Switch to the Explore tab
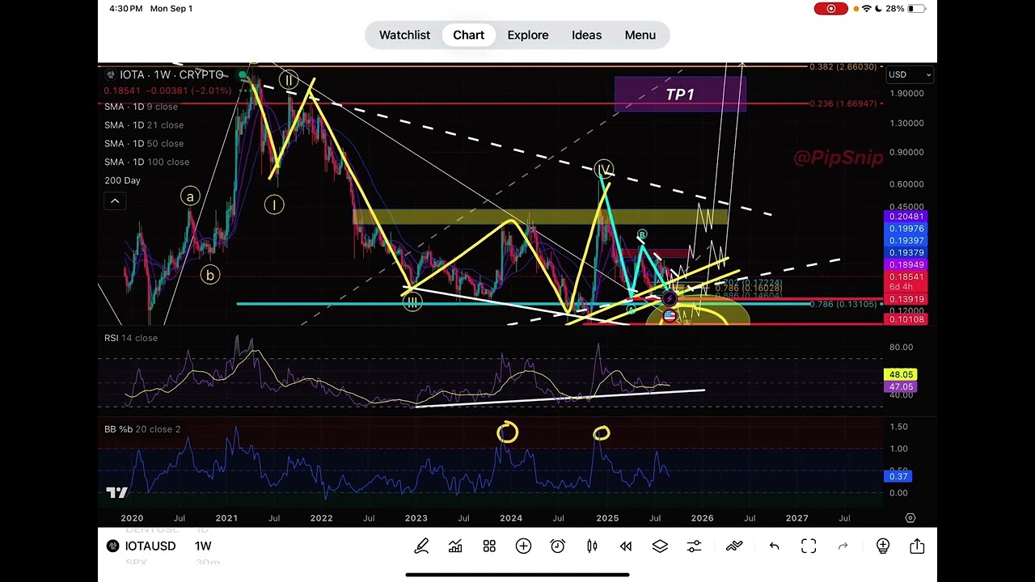The image size is (1035, 582). (x=528, y=35)
